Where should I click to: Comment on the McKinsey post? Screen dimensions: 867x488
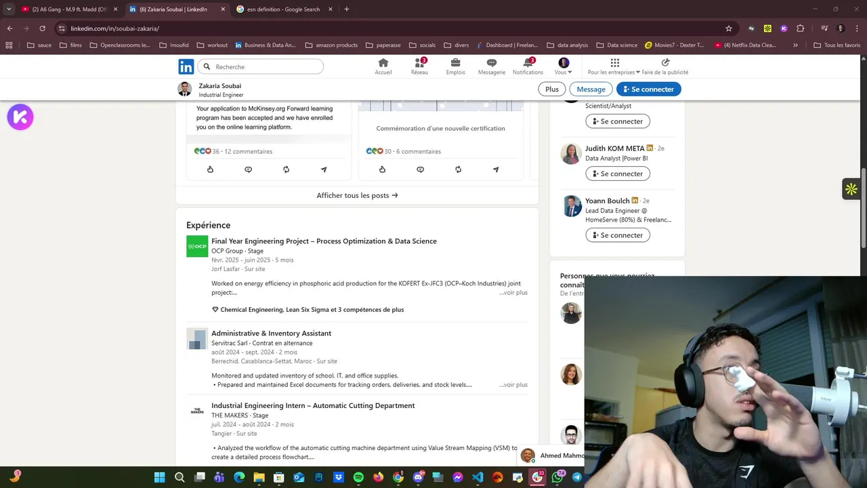248,169
